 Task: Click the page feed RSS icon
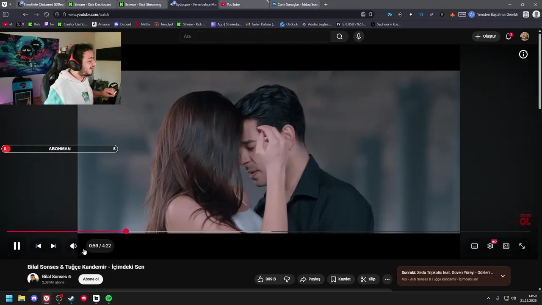(363, 14)
